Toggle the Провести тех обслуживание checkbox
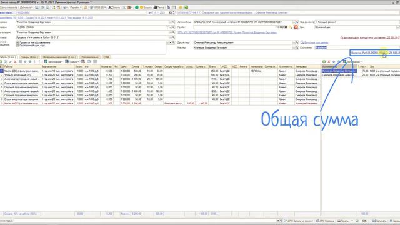 click(18, 42)
